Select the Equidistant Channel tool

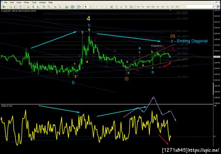(x=112, y=7)
